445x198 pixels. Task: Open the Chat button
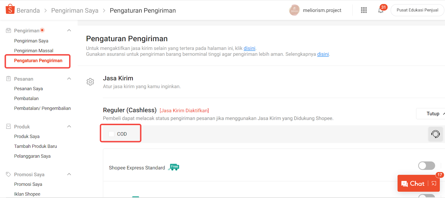pyautogui.click(x=419, y=183)
